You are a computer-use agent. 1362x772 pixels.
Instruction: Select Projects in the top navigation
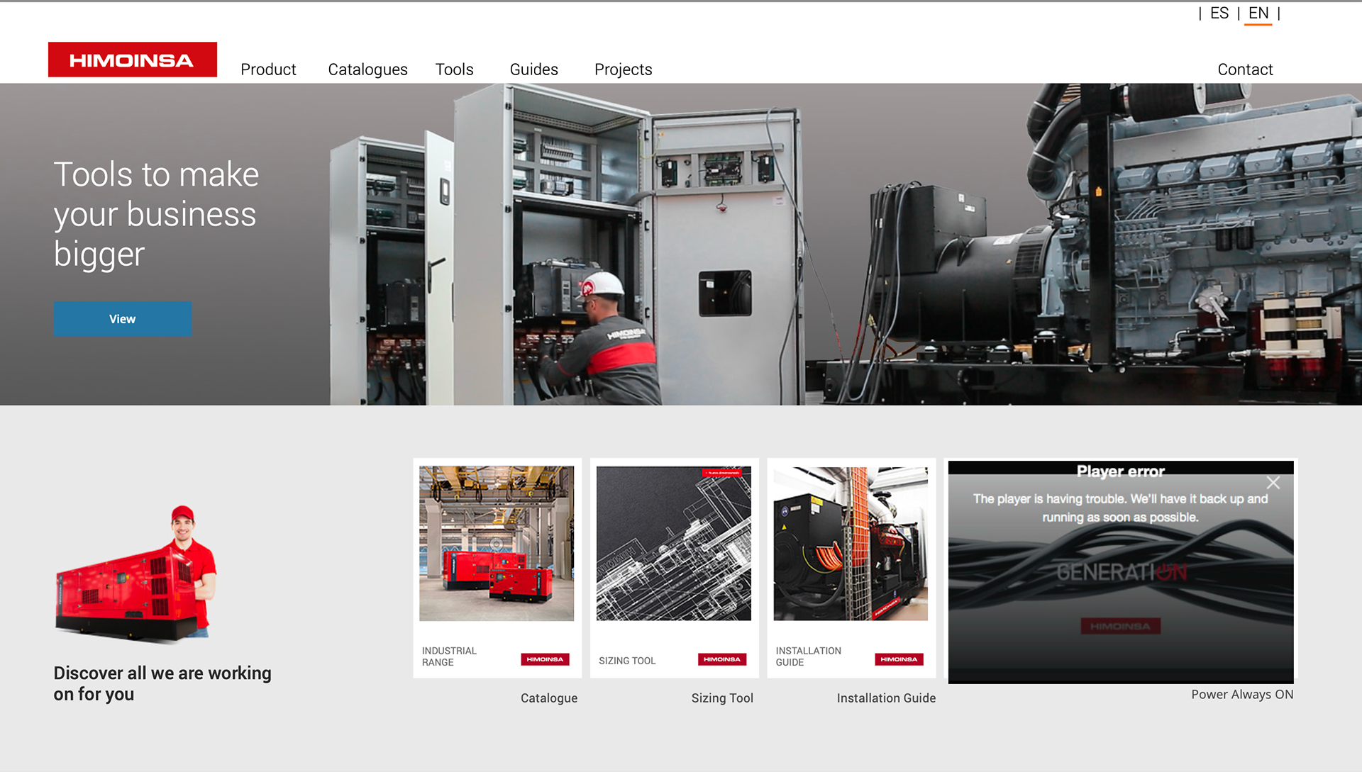tap(623, 69)
